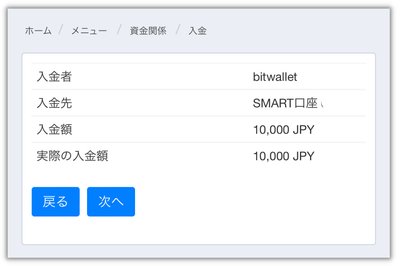This screenshot has width=408, height=266.
Task: Proceed with the 次へ button
Action: (111, 202)
